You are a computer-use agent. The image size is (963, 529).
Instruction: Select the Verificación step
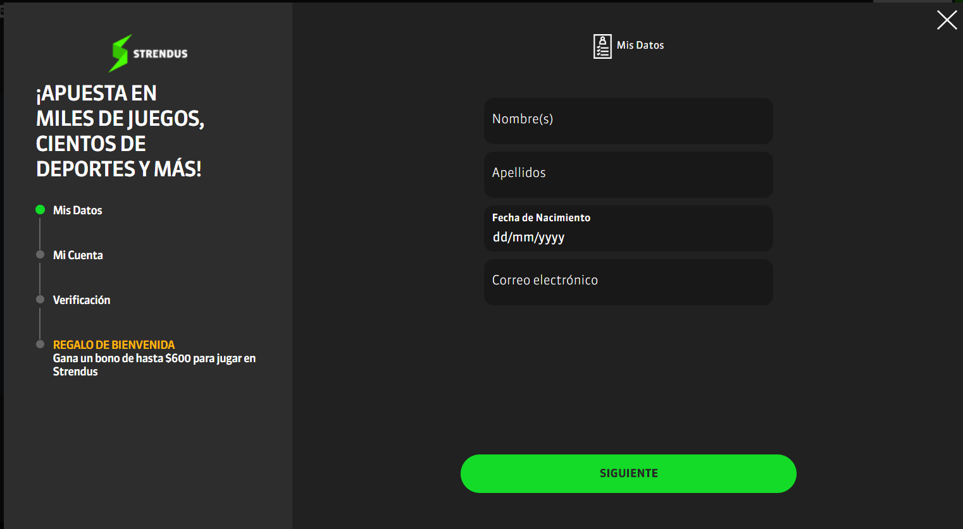click(x=82, y=300)
